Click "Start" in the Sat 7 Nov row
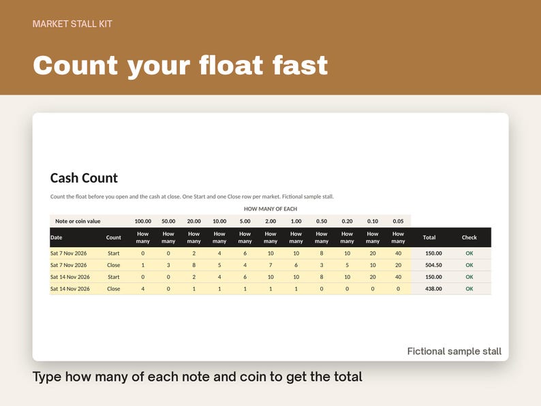 pos(114,253)
